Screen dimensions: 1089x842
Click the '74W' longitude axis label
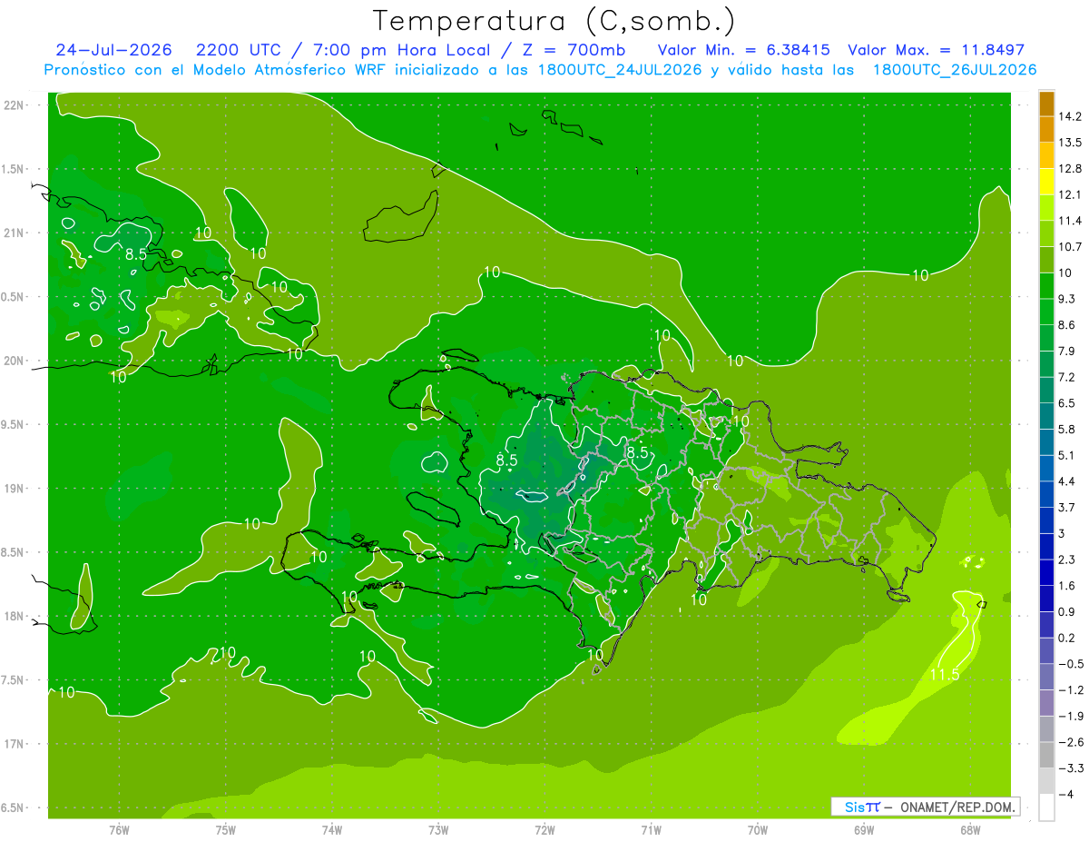pos(332,830)
